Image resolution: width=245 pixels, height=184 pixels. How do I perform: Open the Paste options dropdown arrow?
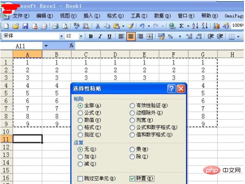click(x=123, y=26)
